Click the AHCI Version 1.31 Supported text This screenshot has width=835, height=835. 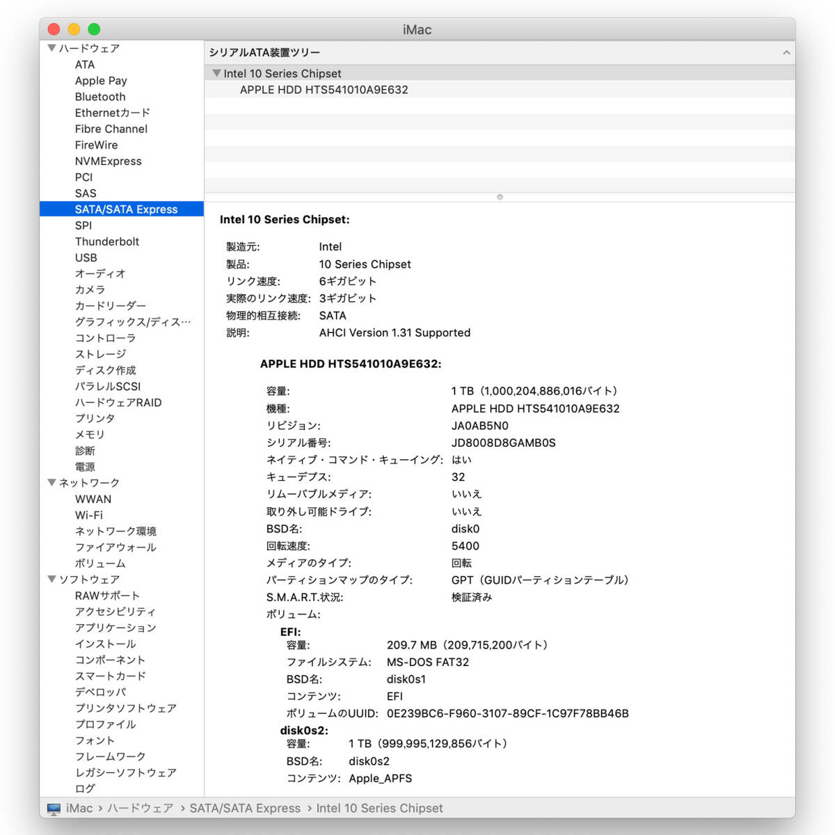click(x=395, y=333)
